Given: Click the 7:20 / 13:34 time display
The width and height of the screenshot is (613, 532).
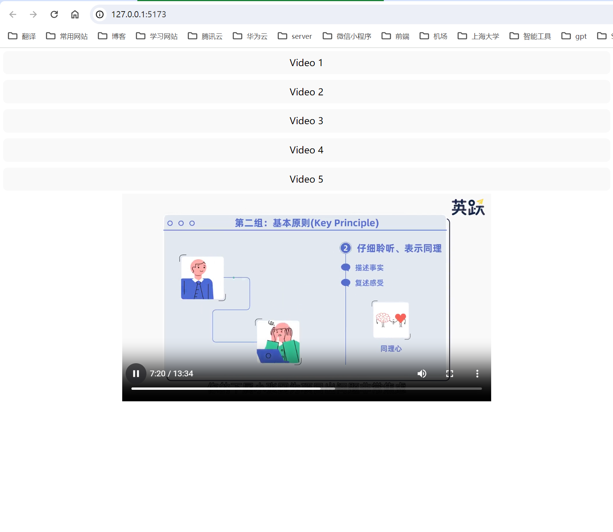Looking at the screenshot, I should [x=171, y=374].
